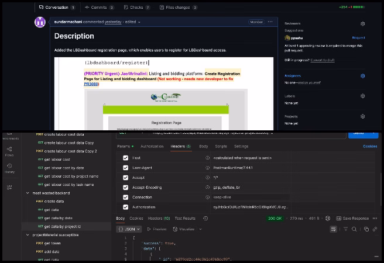Open the comment's three-dot options menu
Image resolution: width=384 pixels, height=263 pixels.
point(270,22)
